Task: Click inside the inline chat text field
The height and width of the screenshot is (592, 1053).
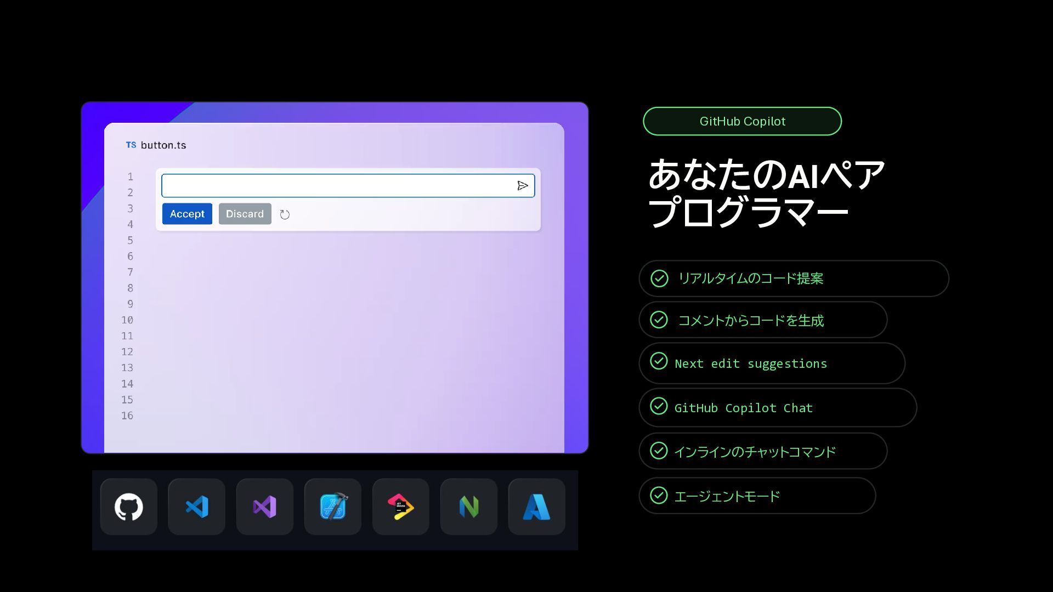Action: coord(337,186)
